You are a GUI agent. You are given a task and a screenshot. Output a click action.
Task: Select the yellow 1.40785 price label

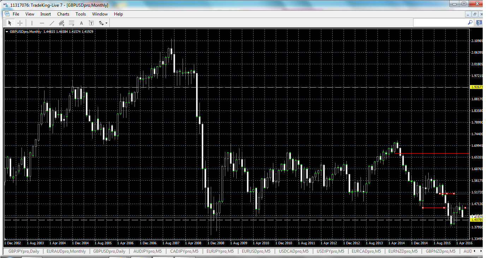click(x=476, y=219)
